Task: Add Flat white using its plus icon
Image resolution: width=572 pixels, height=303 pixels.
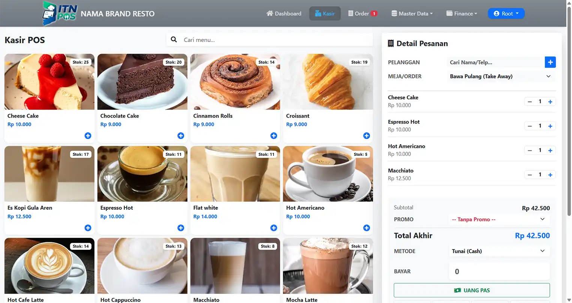Action: [274, 228]
